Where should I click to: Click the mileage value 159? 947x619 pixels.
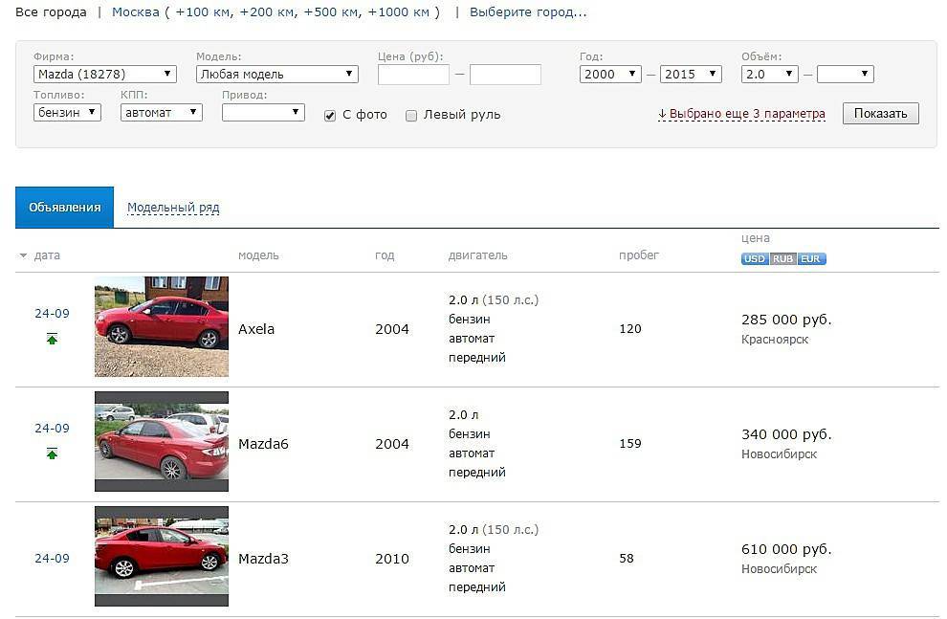coord(630,443)
